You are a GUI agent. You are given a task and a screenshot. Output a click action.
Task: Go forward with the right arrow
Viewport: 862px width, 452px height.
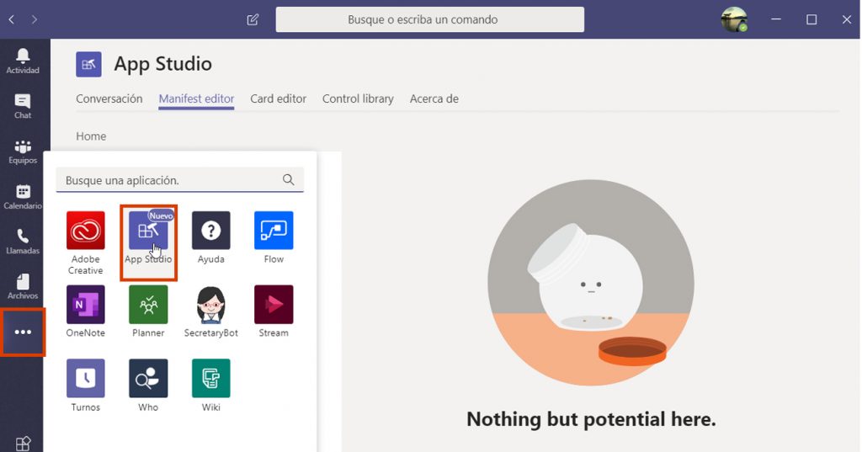35,20
